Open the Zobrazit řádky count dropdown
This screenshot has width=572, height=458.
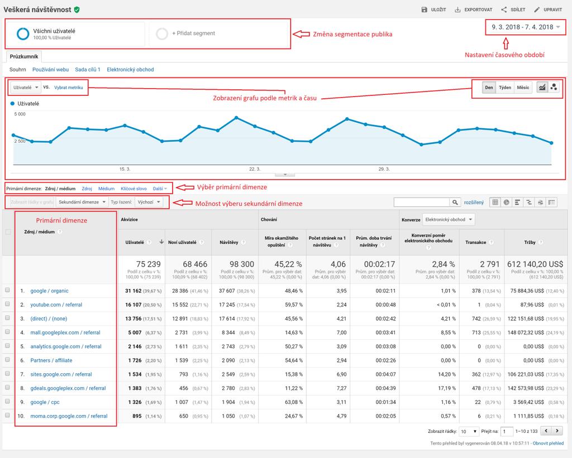(x=469, y=431)
